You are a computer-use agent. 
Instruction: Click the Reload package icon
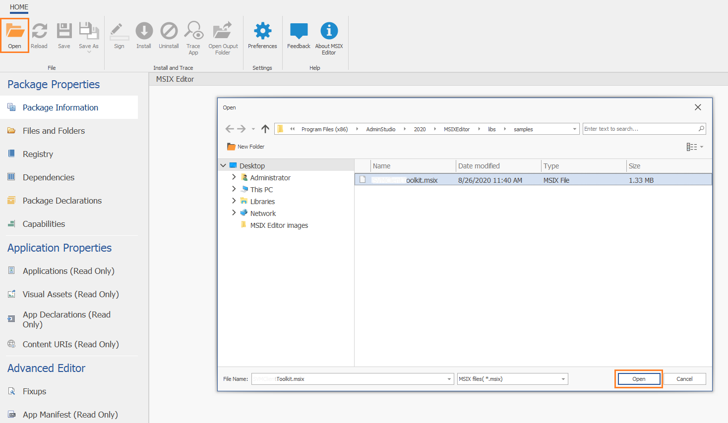pos(39,31)
